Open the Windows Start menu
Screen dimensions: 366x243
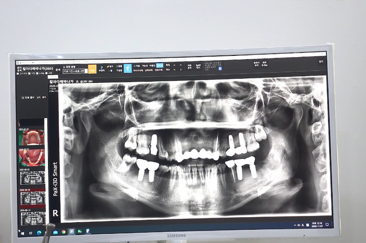pos(23,233)
